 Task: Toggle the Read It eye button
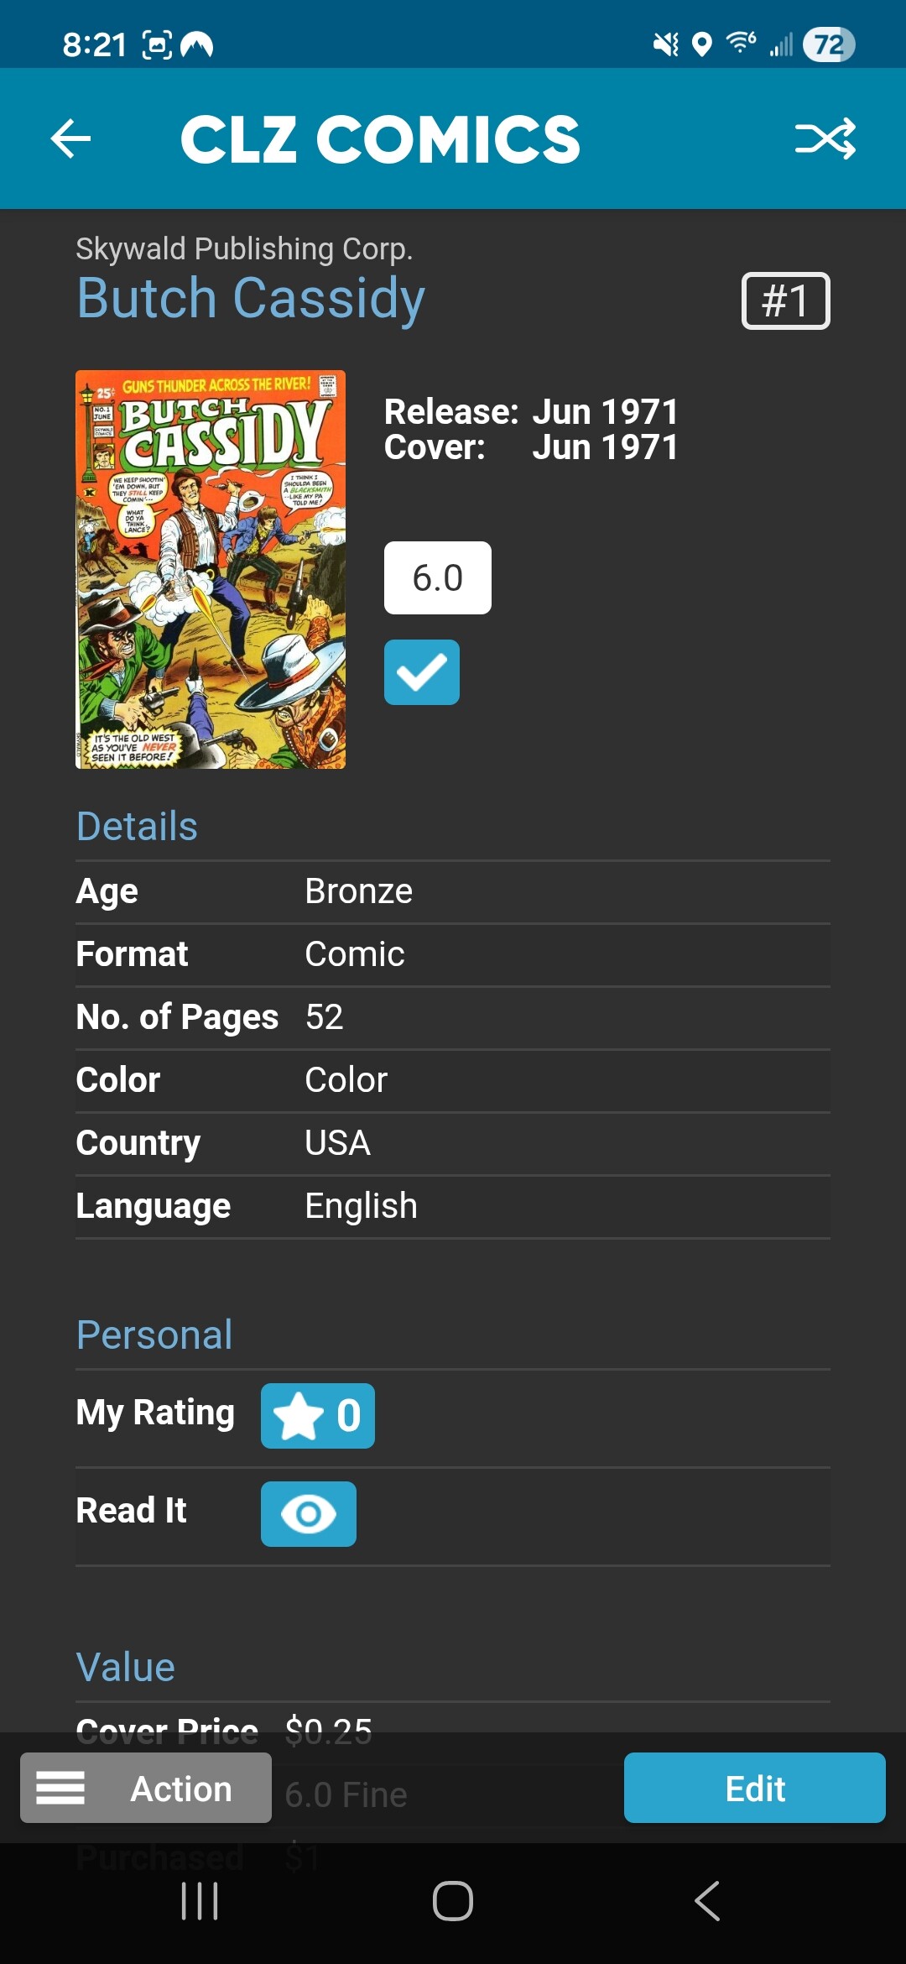coord(309,1514)
